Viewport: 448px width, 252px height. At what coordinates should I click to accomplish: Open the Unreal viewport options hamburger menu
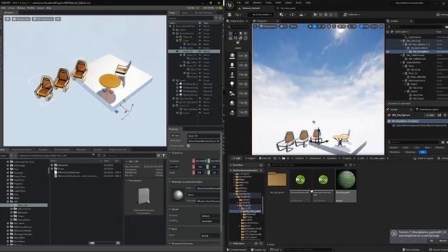(255, 27)
